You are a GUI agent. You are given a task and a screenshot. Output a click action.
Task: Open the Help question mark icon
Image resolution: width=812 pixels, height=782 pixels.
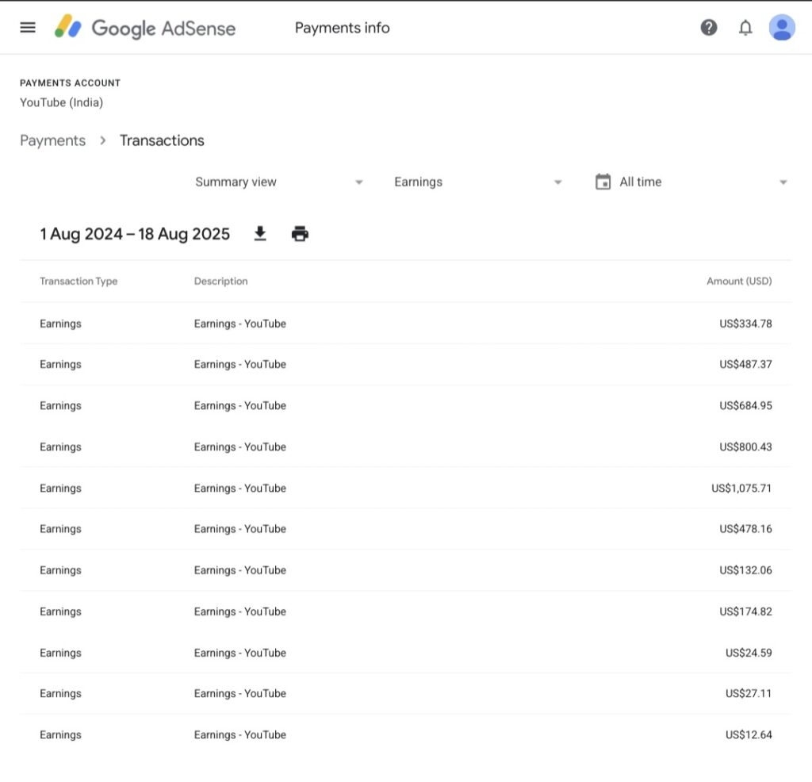[x=709, y=28]
